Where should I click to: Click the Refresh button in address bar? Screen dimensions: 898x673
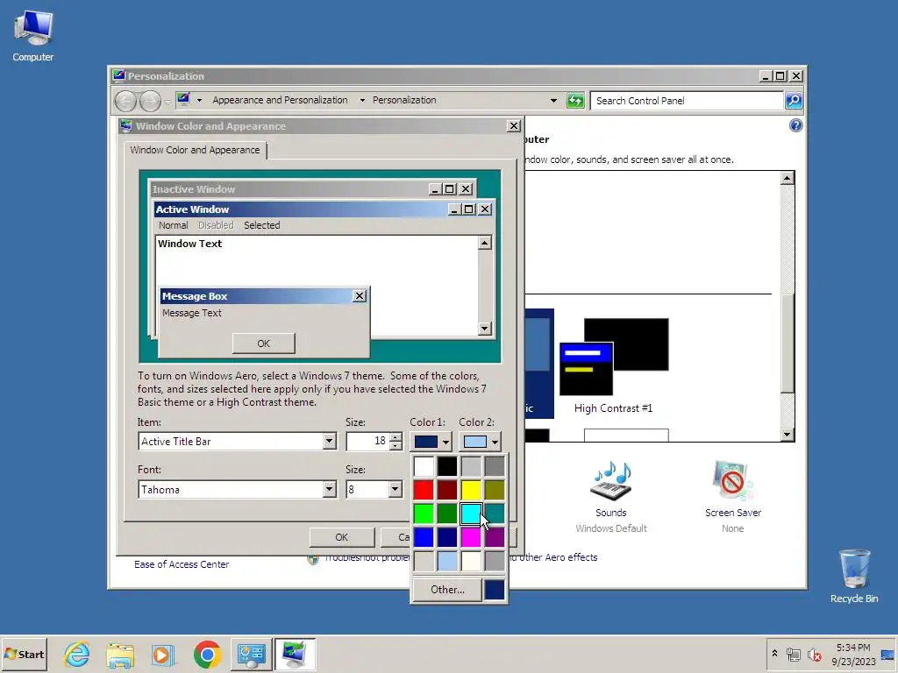point(575,101)
